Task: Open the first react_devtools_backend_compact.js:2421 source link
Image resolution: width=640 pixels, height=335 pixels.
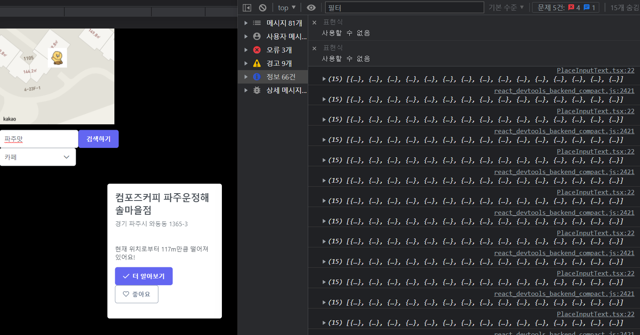Action: (x=564, y=91)
